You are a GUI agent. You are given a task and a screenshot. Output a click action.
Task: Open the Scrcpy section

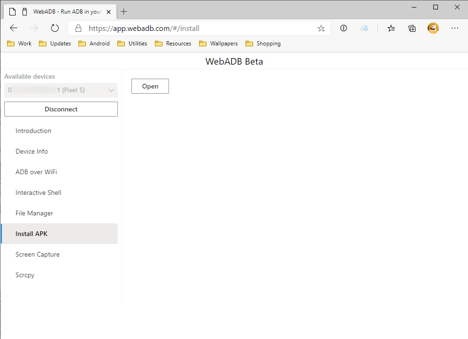tap(60, 275)
